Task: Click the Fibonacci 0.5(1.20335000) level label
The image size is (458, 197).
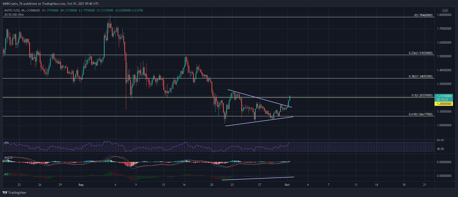Action: (422, 95)
